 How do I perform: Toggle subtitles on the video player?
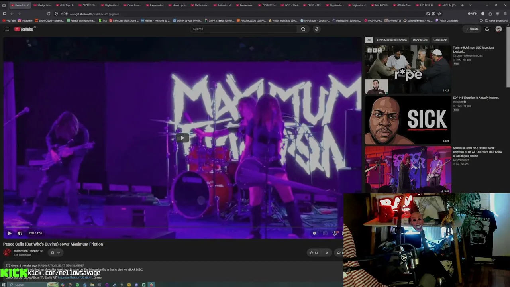tap(325, 233)
